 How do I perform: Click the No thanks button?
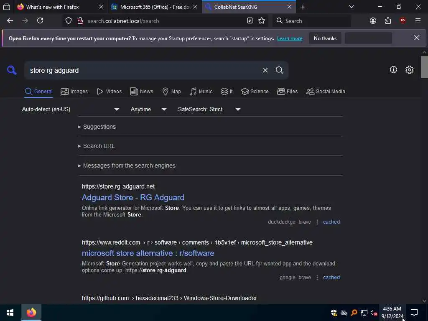click(325, 38)
